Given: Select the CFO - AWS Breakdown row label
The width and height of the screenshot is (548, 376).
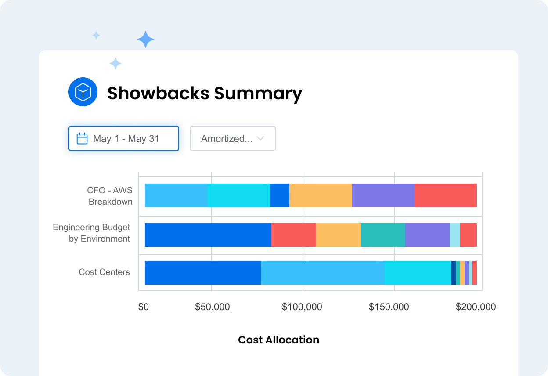Looking at the screenshot, I should [x=110, y=196].
